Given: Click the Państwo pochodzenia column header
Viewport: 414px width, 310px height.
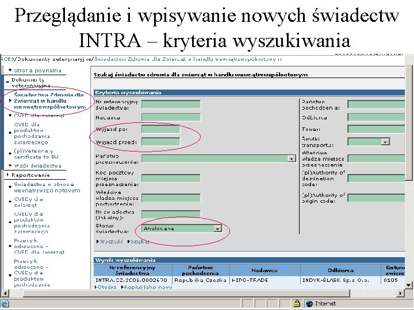Looking at the screenshot, I should 201,270.
